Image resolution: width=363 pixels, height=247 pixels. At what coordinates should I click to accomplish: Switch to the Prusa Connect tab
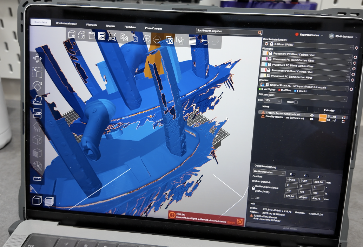pos(153,28)
